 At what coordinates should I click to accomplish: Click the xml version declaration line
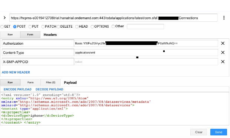point(41,95)
